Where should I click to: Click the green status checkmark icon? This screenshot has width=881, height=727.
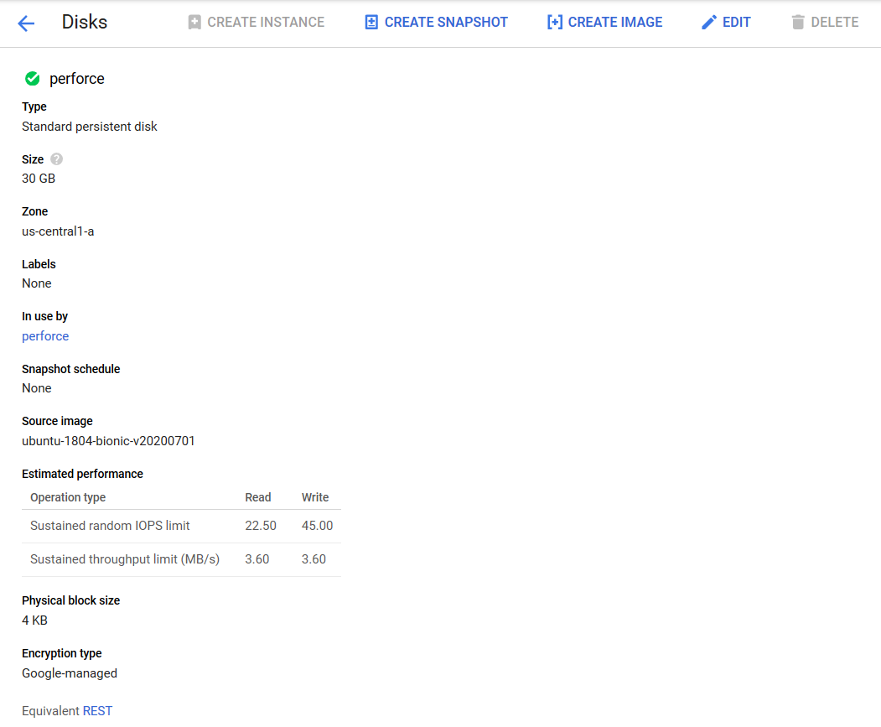[x=33, y=79]
